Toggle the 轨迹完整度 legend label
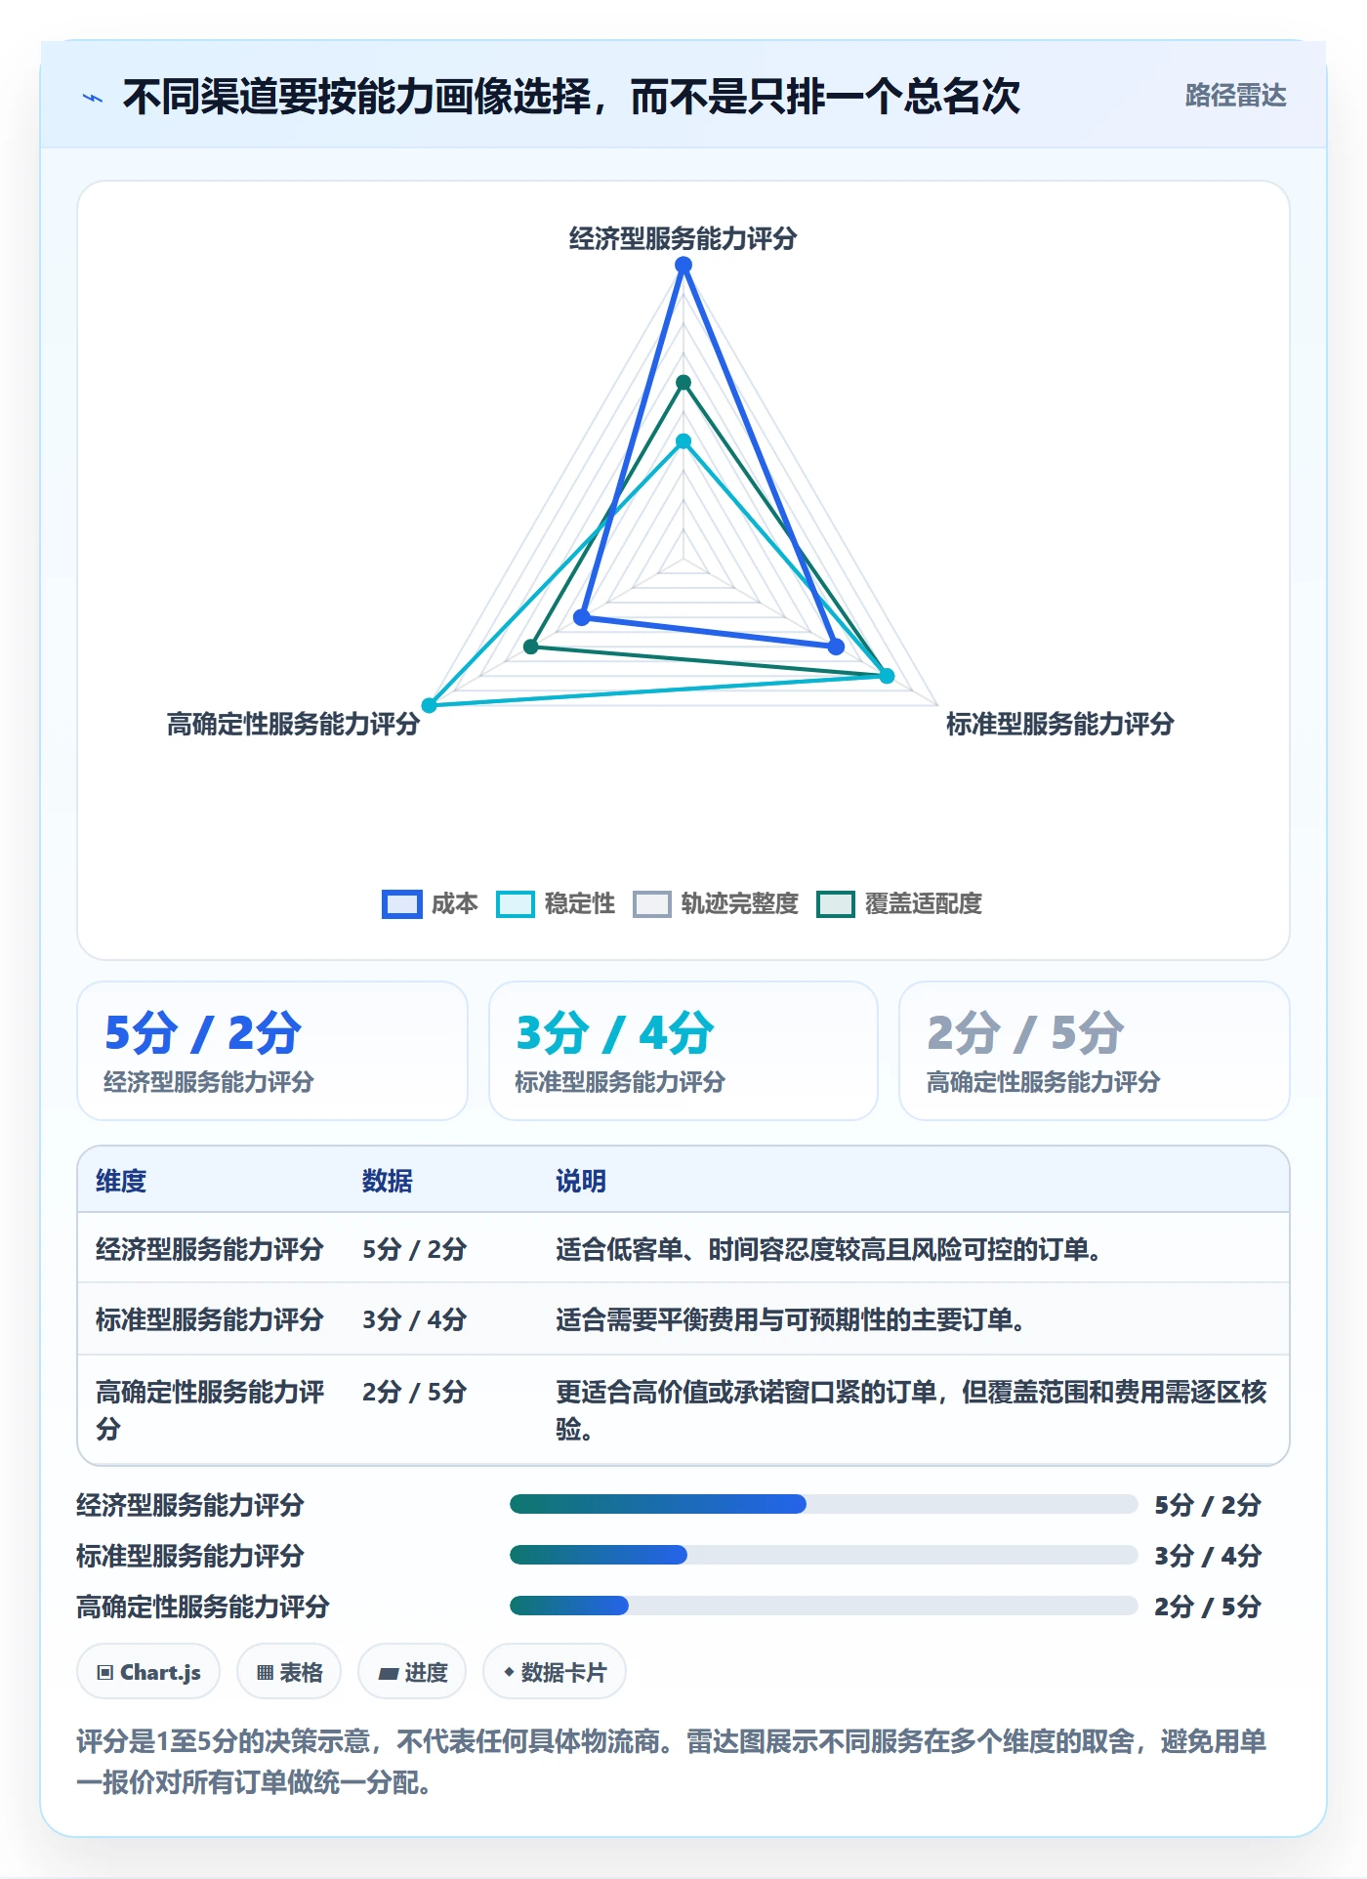 coord(739,904)
